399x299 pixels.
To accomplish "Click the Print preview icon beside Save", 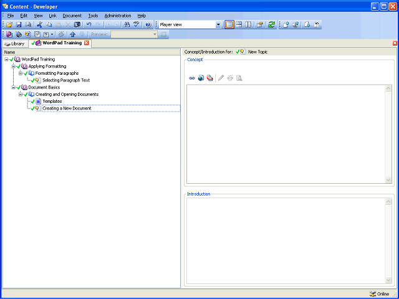I will [28, 25].
